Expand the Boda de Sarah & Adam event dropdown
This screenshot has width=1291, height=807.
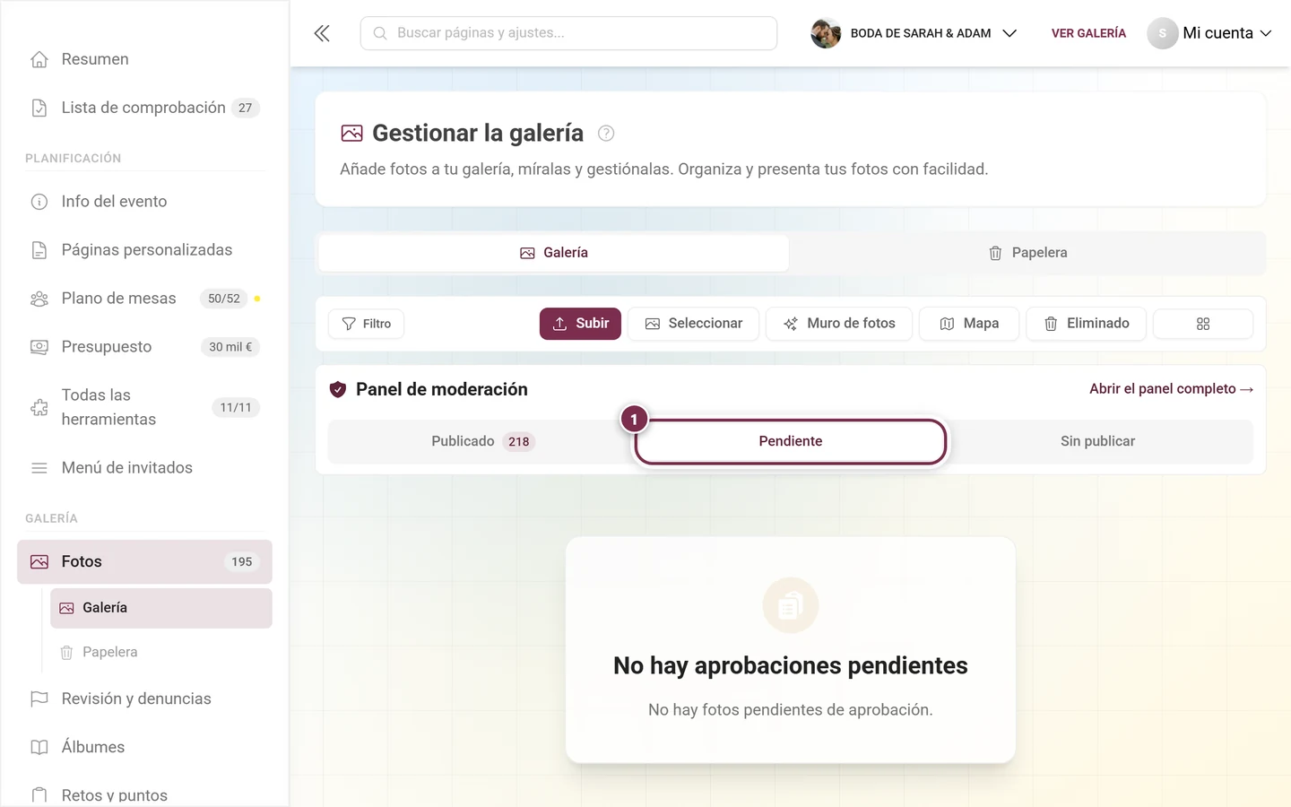click(914, 33)
